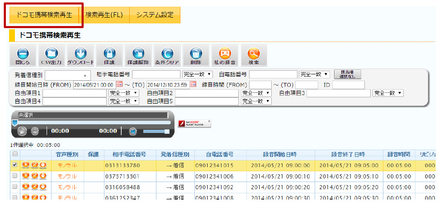Run the search with the 検索 icon
The height and width of the screenshot is (214, 439).
click(x=254, y=55)
